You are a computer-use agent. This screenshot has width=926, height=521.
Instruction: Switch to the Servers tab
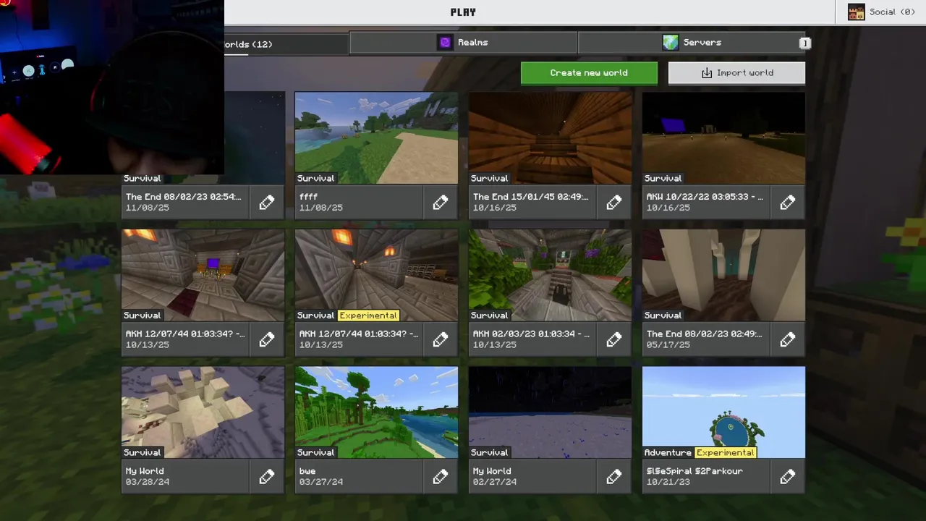[x=692, y=43]
